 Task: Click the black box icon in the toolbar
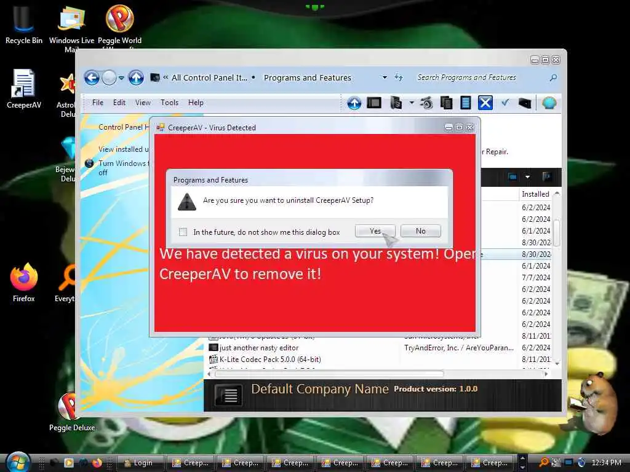[x=525, y=103]
